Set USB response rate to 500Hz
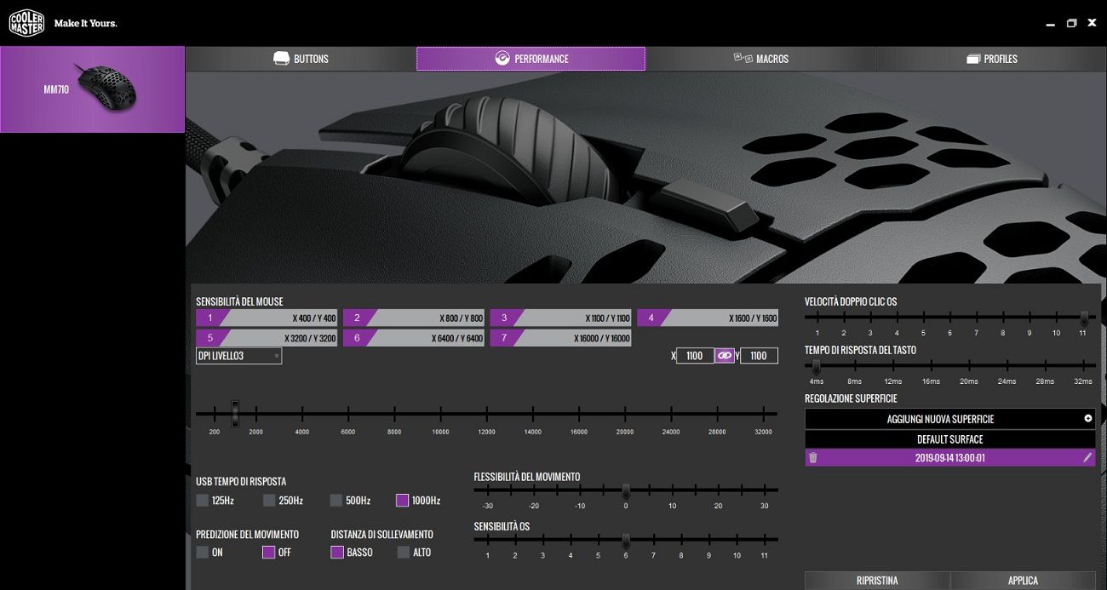1107x590 pixels. click(336, 501)
